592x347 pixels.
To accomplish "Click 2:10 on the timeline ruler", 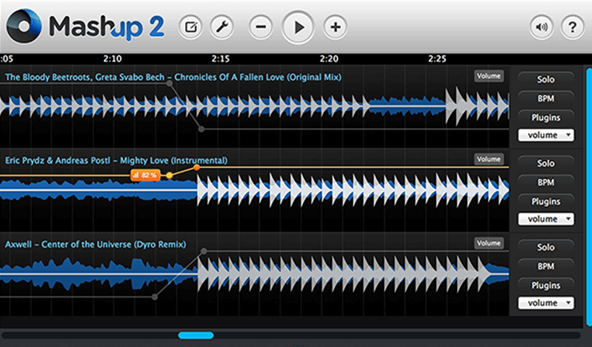I will coord(113,58).
